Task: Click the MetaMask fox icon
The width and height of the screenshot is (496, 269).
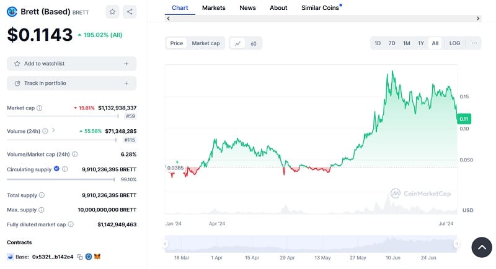Action: 97,257
